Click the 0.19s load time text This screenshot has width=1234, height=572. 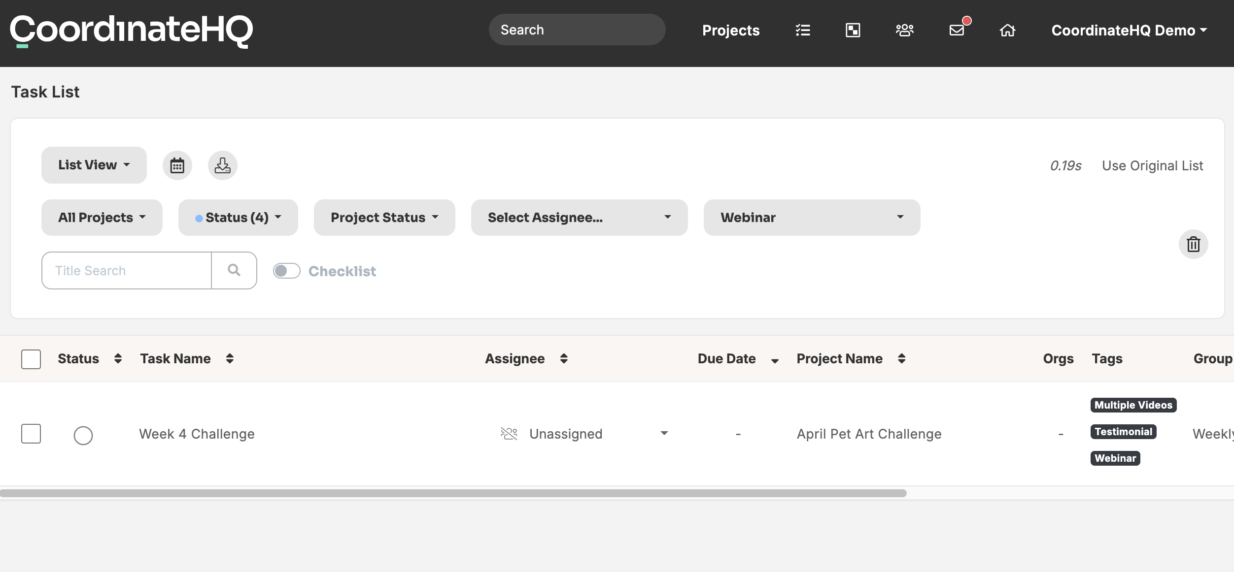pos(1065,165)
